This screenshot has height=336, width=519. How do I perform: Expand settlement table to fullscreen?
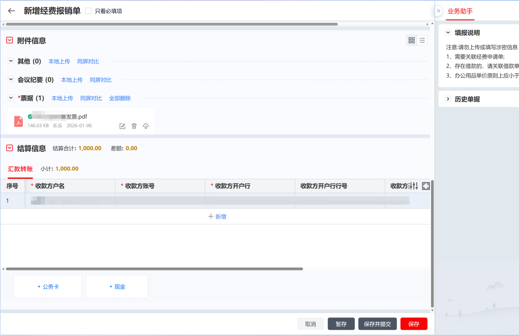pos(426,186)
